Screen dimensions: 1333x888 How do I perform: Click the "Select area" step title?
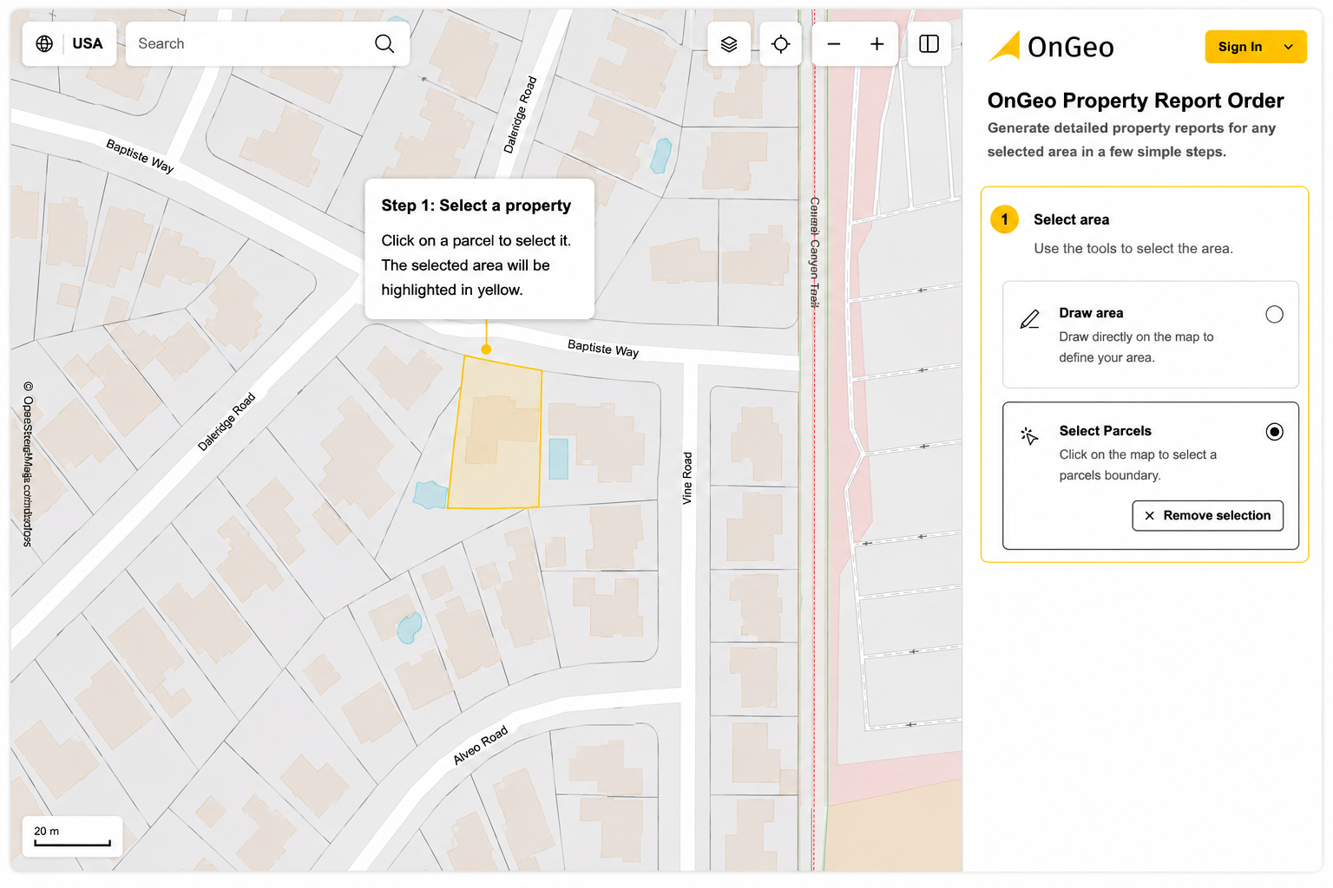click(1071, 219)
